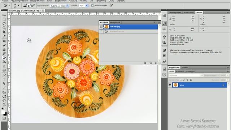Collapse the History panel
231x130 pixels.
point(154,22)
